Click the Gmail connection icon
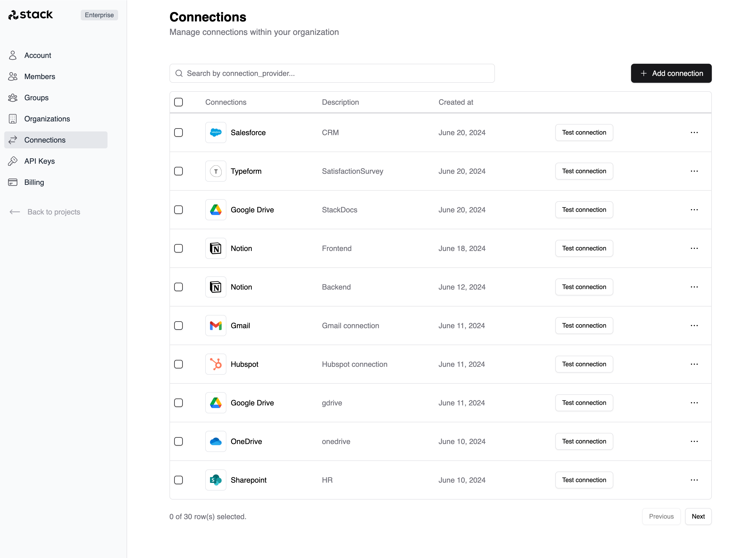The width and height of the screenshot is (751, 558). (x=216, y=325)
